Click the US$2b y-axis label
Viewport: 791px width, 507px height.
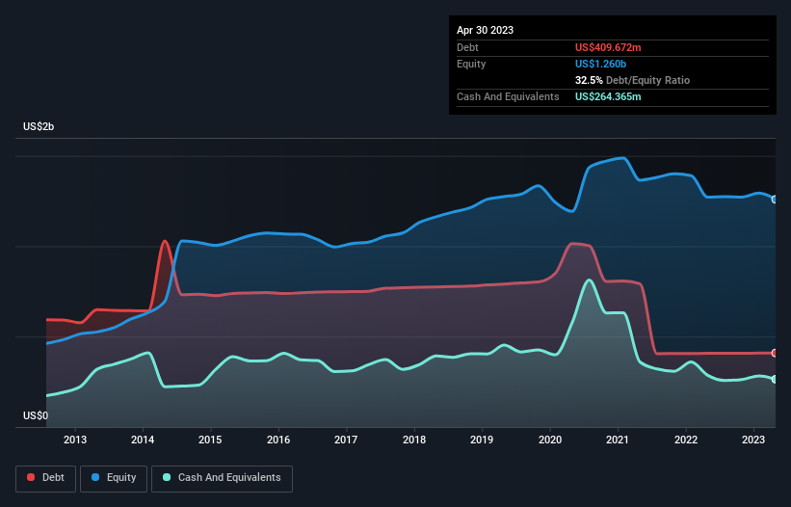point(39,126)
